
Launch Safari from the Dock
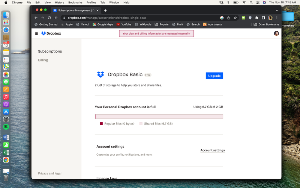pyautogui.click(x=6, y=30)
